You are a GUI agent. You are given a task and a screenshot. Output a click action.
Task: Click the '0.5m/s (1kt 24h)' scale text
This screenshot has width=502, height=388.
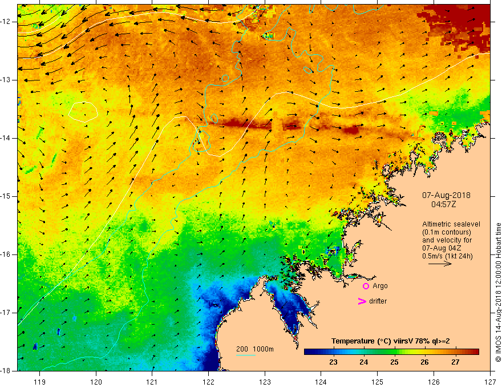[447, 256]
